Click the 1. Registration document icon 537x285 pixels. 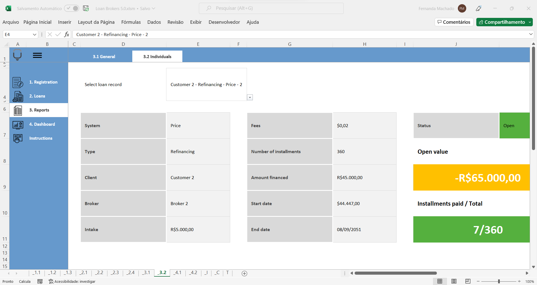18,82
